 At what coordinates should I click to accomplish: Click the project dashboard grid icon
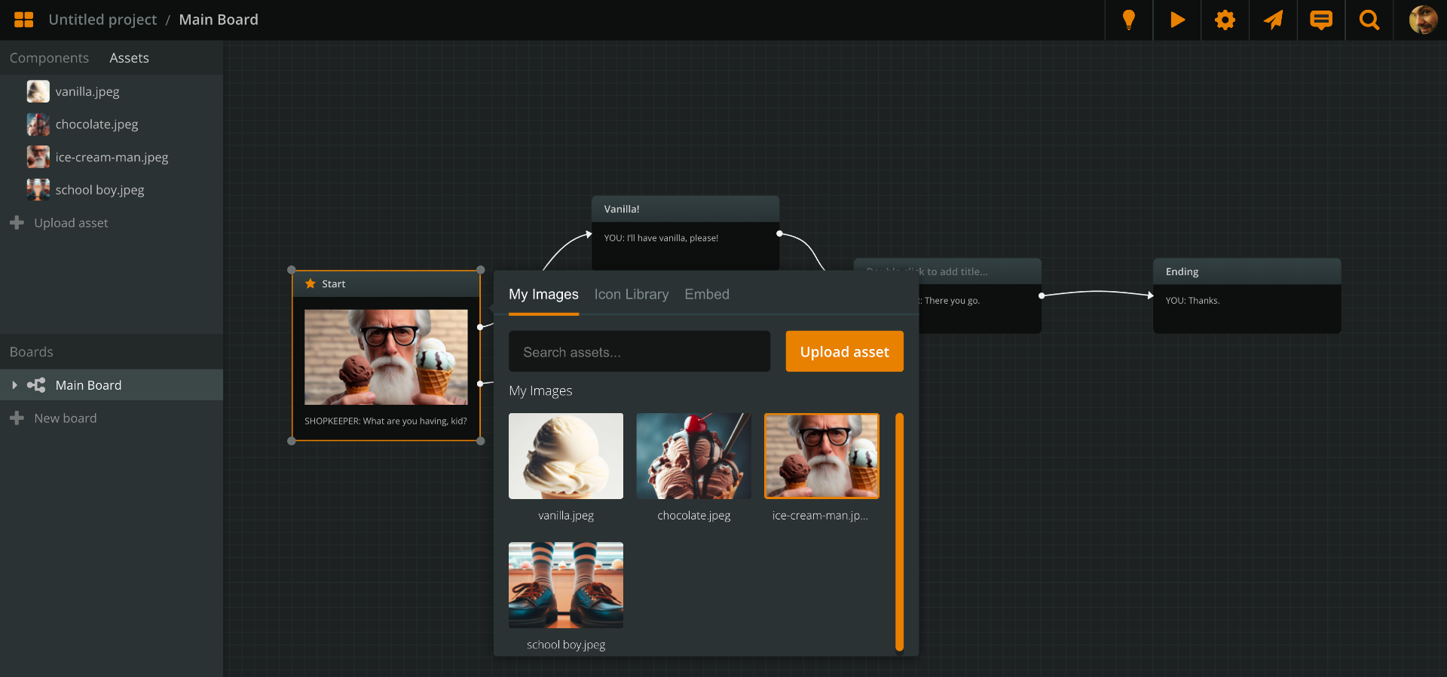click(x=24, y=20)
